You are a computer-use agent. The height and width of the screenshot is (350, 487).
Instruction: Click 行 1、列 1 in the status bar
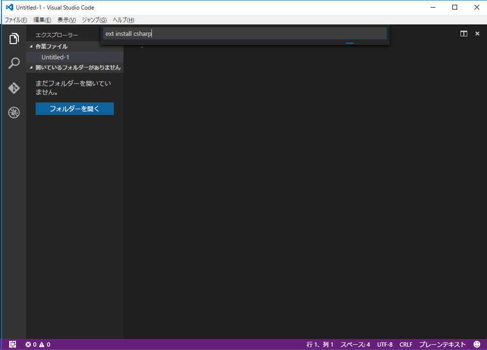point(320,344)
